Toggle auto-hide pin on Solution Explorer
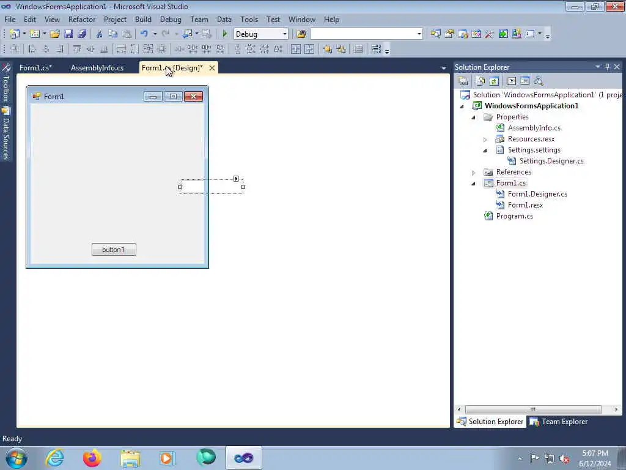Image resolution: width=626 pixels, height=470 pixels. click(607, 67)
